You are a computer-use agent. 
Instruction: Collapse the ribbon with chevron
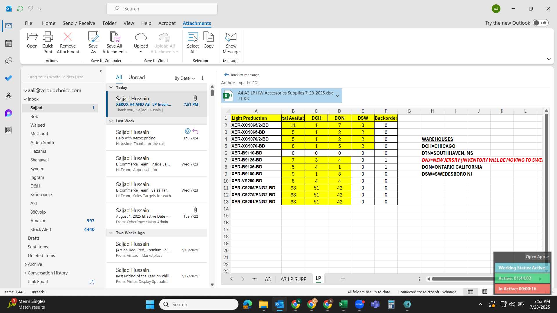pos(549,59)
